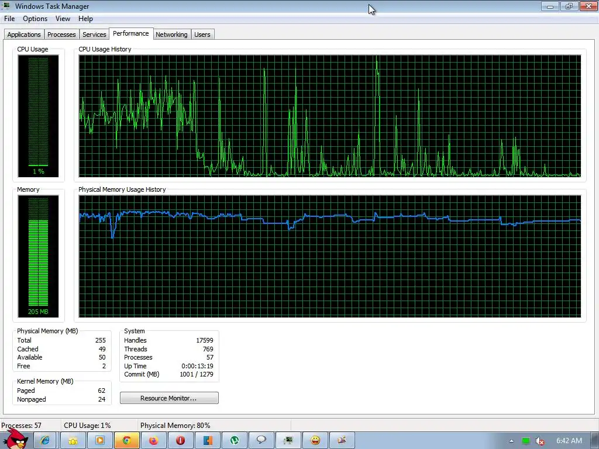Click the CPU Usage History graph

tap(330, 116)
